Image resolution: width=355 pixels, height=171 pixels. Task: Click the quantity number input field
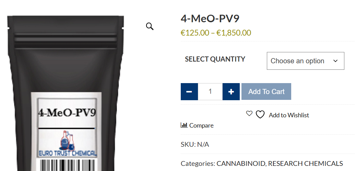[210, 92]
